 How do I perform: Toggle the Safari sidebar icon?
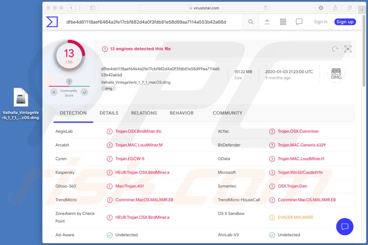93,8
